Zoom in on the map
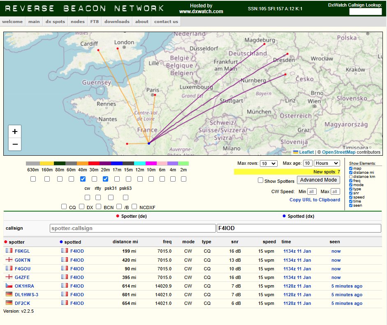 15,131
